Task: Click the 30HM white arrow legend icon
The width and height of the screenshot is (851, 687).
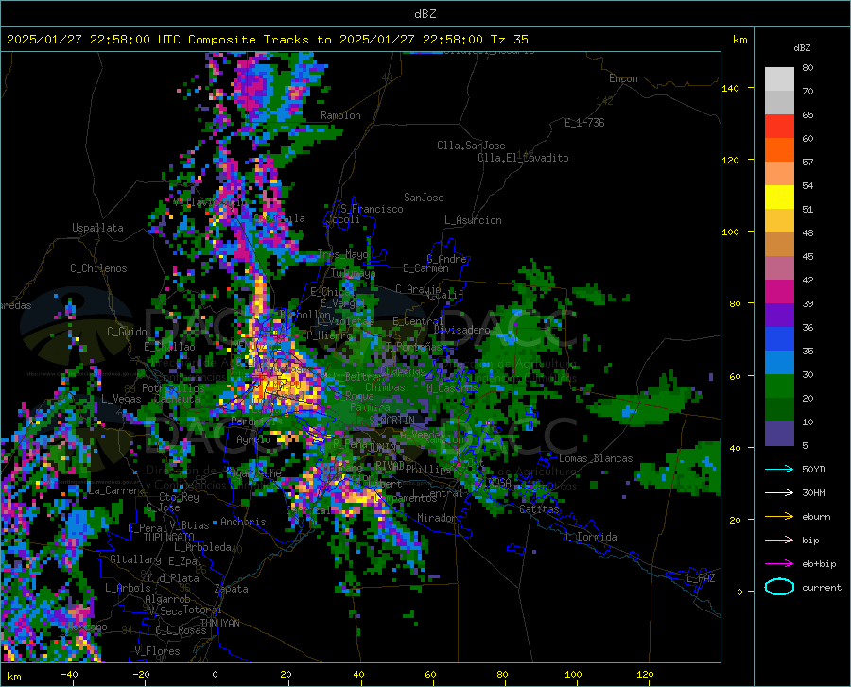Action: click(779, 492)
